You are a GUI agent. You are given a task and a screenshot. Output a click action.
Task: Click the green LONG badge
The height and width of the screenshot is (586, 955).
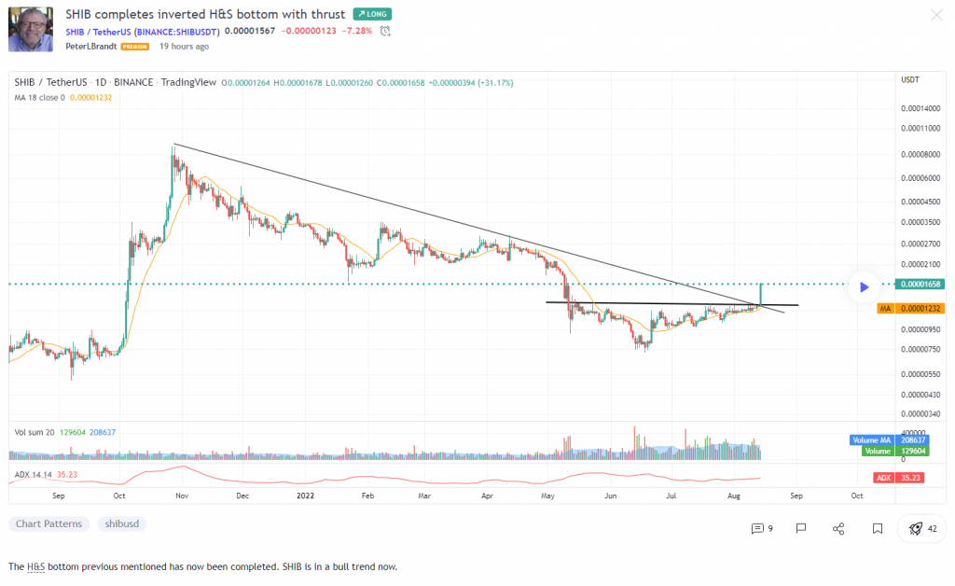click(372, 14)
